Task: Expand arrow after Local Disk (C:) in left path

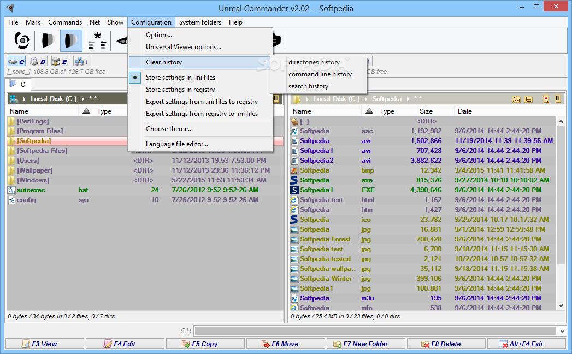Action: pyautogui.click(x=83, y=99)
